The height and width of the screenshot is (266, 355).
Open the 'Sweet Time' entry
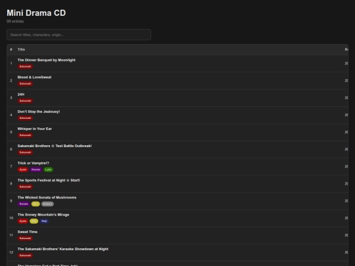pyautogui.click(x=28, y=232)
